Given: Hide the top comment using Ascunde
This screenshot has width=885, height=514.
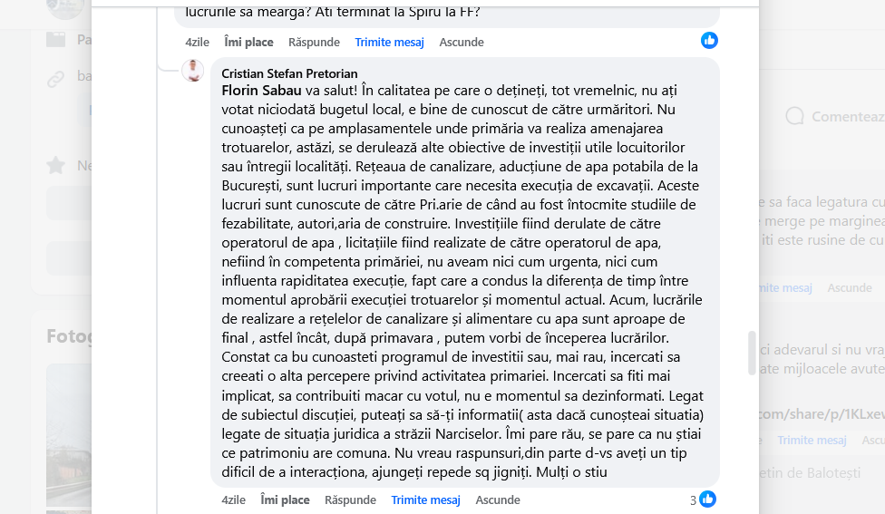Looking at the screenshot, I should [462, 42].
